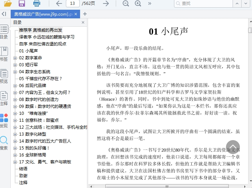Open a new tab with plus button
Screen dimensions: 252x188
[85, 14]
